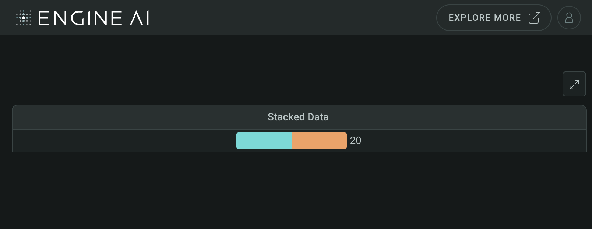Click the word "Stacked" in the table header
592x229 pixels.
[x=286, y=117]
